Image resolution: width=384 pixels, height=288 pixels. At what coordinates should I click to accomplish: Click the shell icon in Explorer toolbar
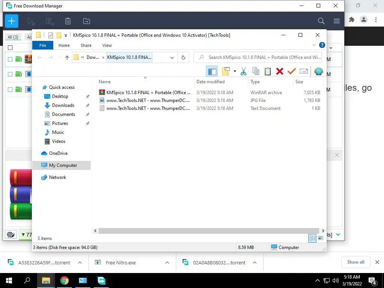(318, 71)
